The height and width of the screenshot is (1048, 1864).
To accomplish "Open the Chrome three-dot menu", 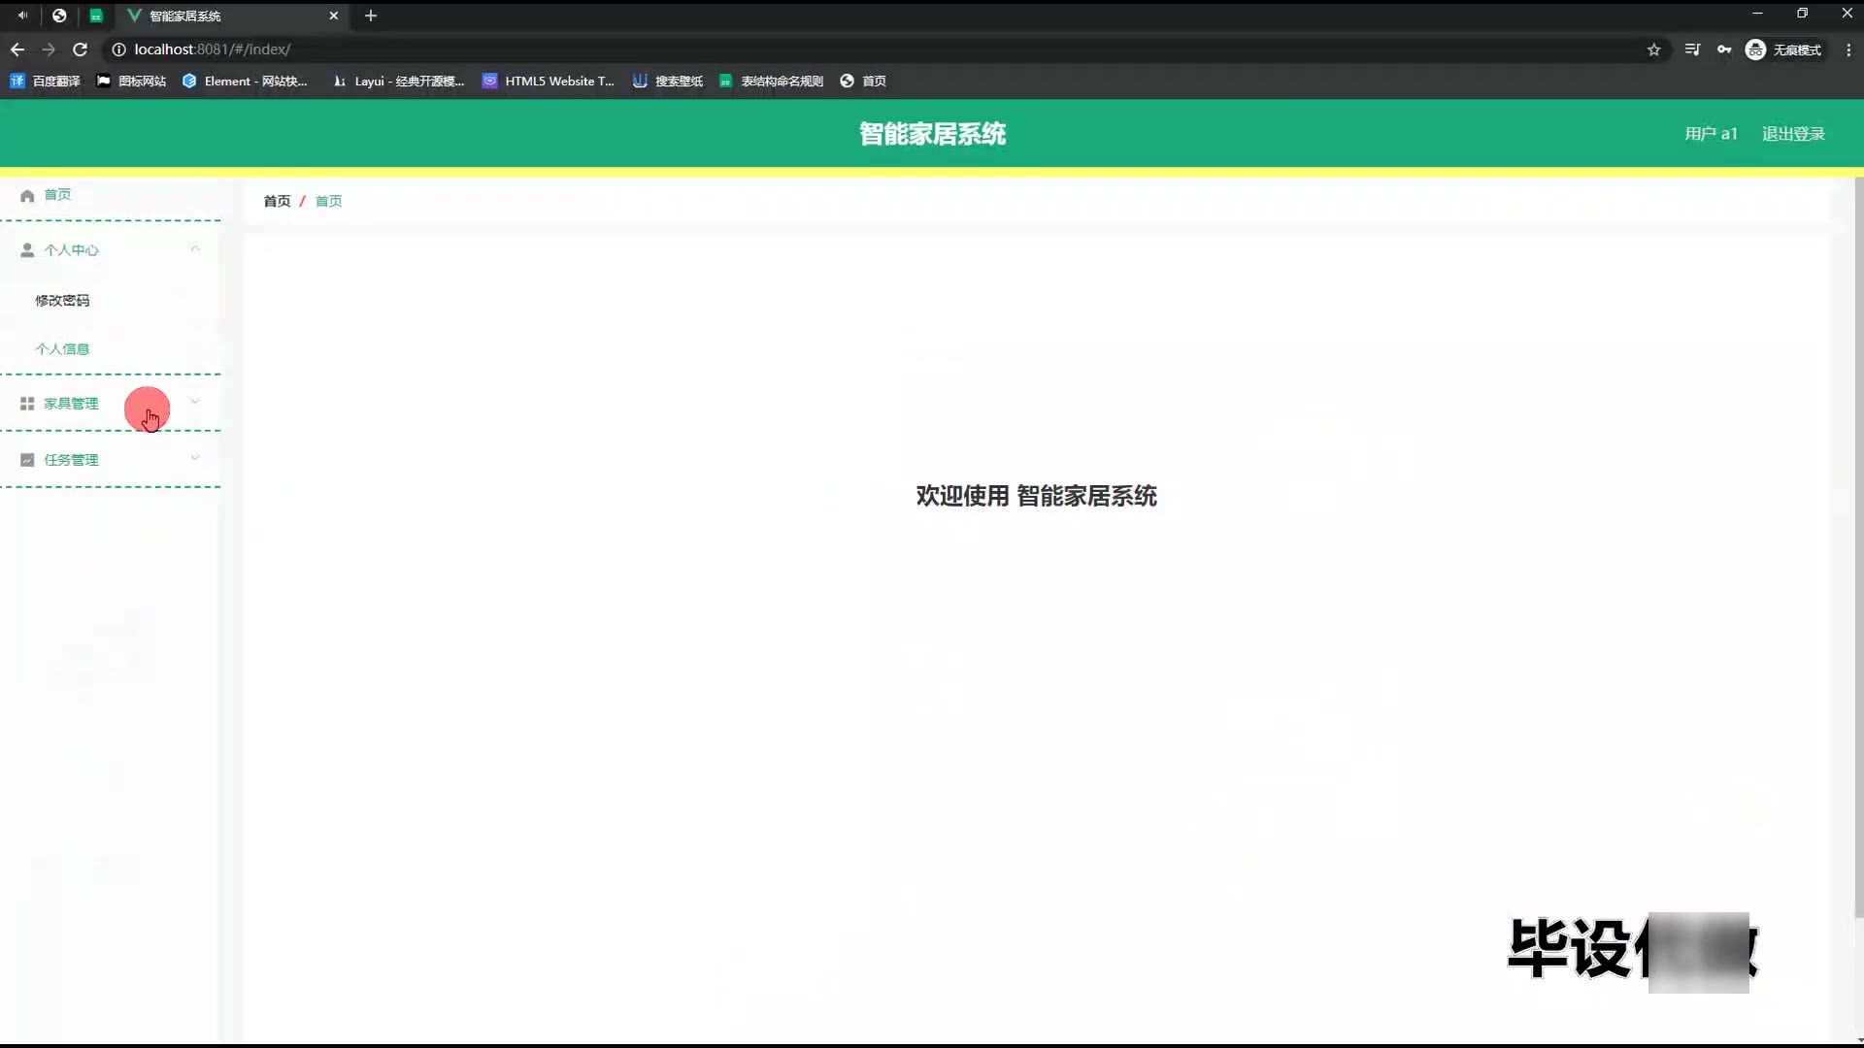I will coord(1847,49).
